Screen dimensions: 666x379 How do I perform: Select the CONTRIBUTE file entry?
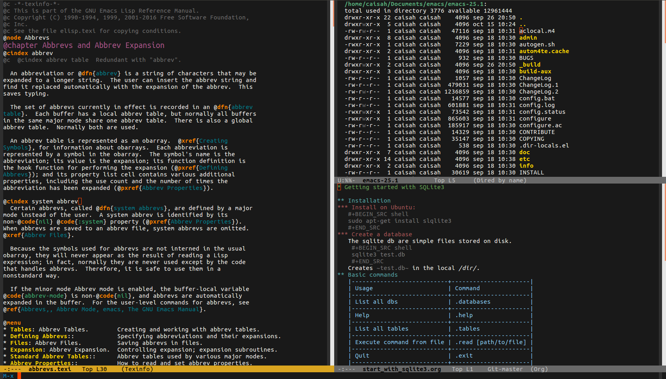tap(537, 132)
